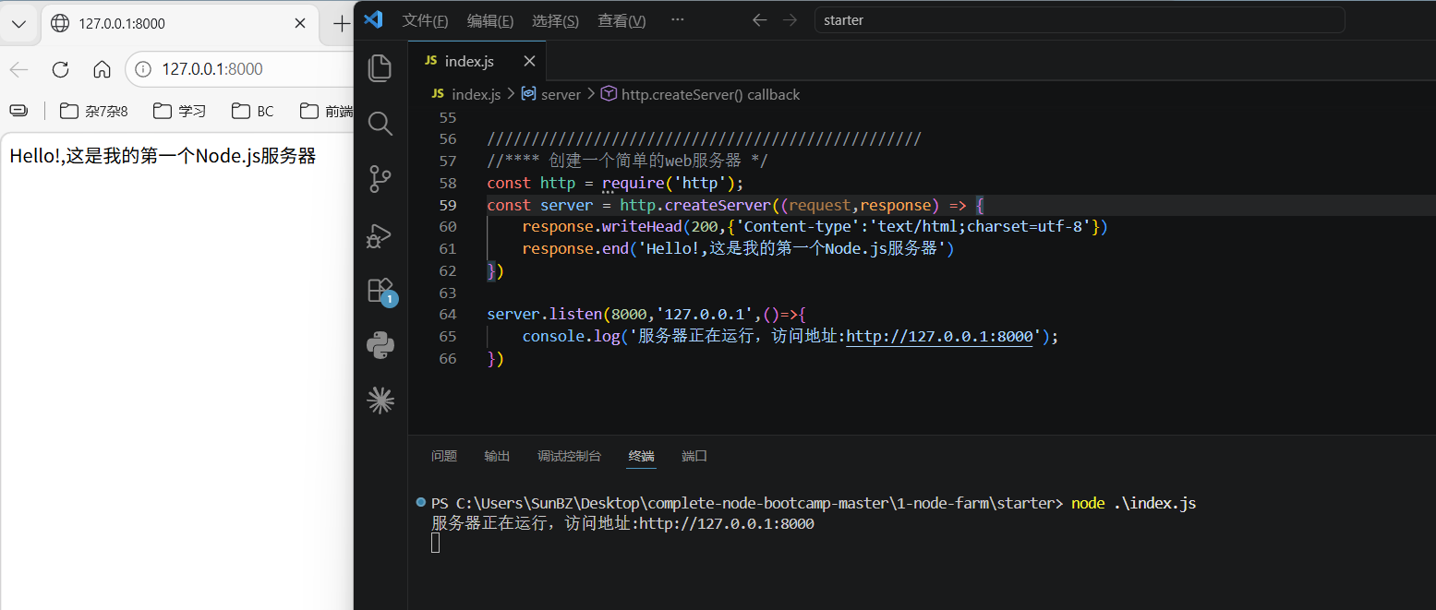The image size is (1436, 610).
Task: Switch to the 终端 panel tab
Action: [642, 456]
